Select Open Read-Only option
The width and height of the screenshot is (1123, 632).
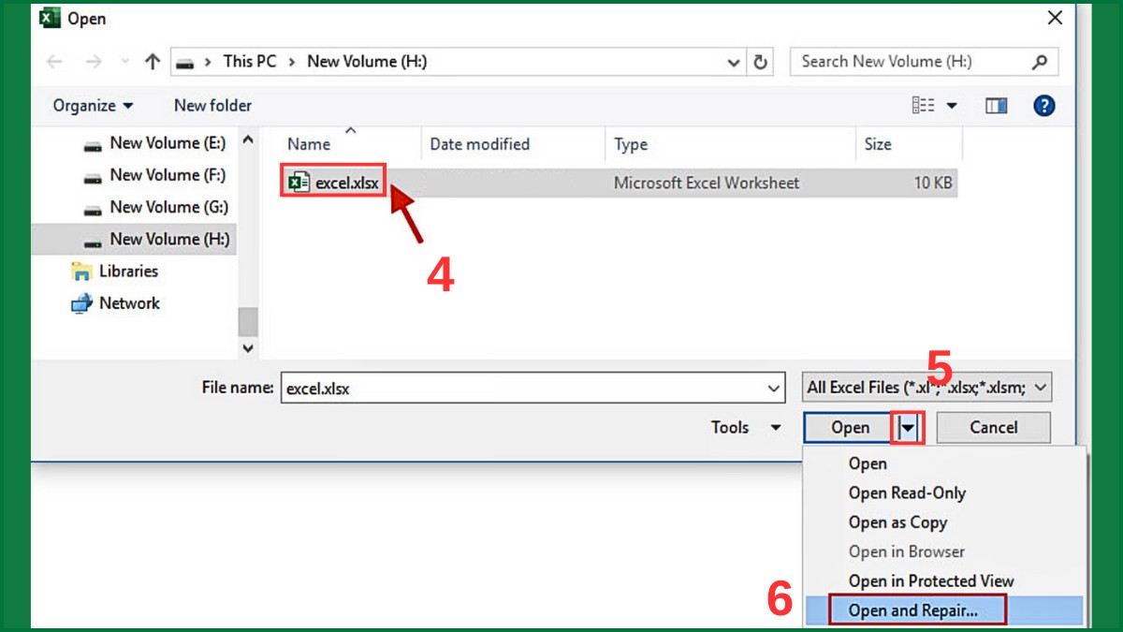906,492
